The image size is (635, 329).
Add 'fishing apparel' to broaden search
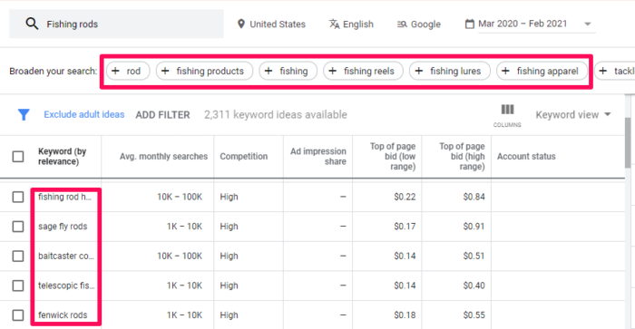tap(542, 71)
